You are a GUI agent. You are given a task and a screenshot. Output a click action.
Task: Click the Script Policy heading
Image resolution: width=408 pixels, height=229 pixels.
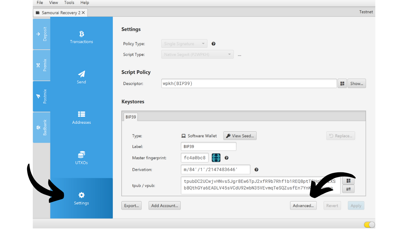136,72
